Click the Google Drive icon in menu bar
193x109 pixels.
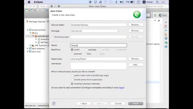point(100,2)
